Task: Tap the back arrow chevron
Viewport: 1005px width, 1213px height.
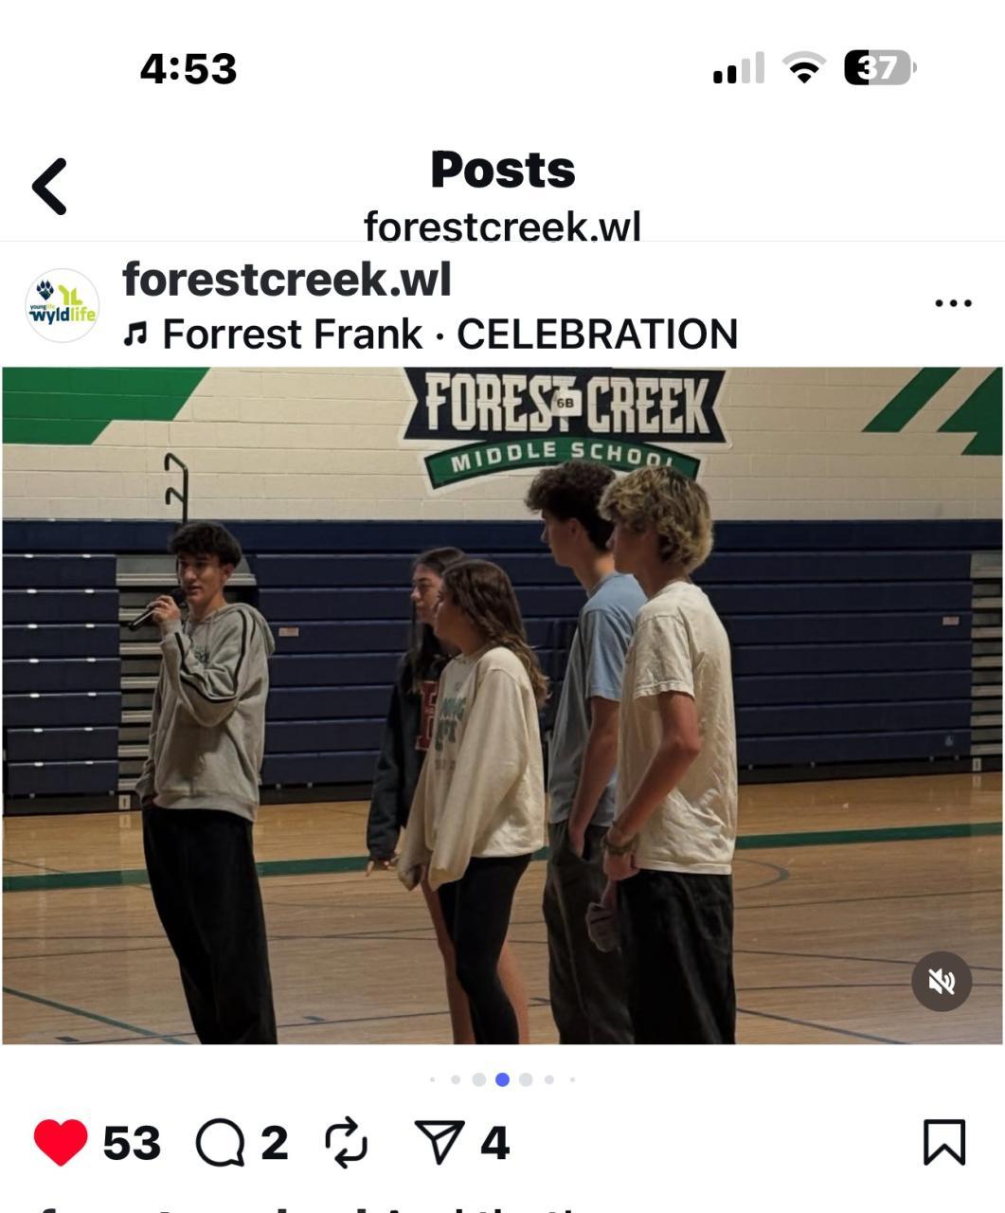Action: pos(49,187)
